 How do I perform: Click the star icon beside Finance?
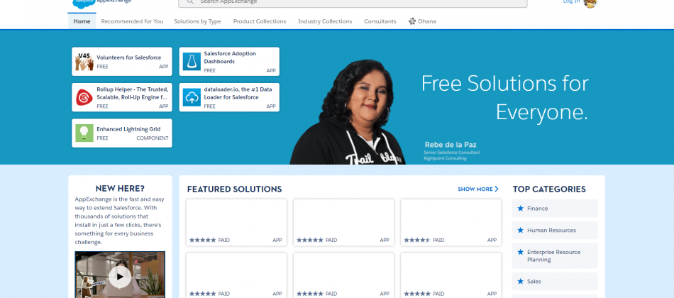point(521,208)
